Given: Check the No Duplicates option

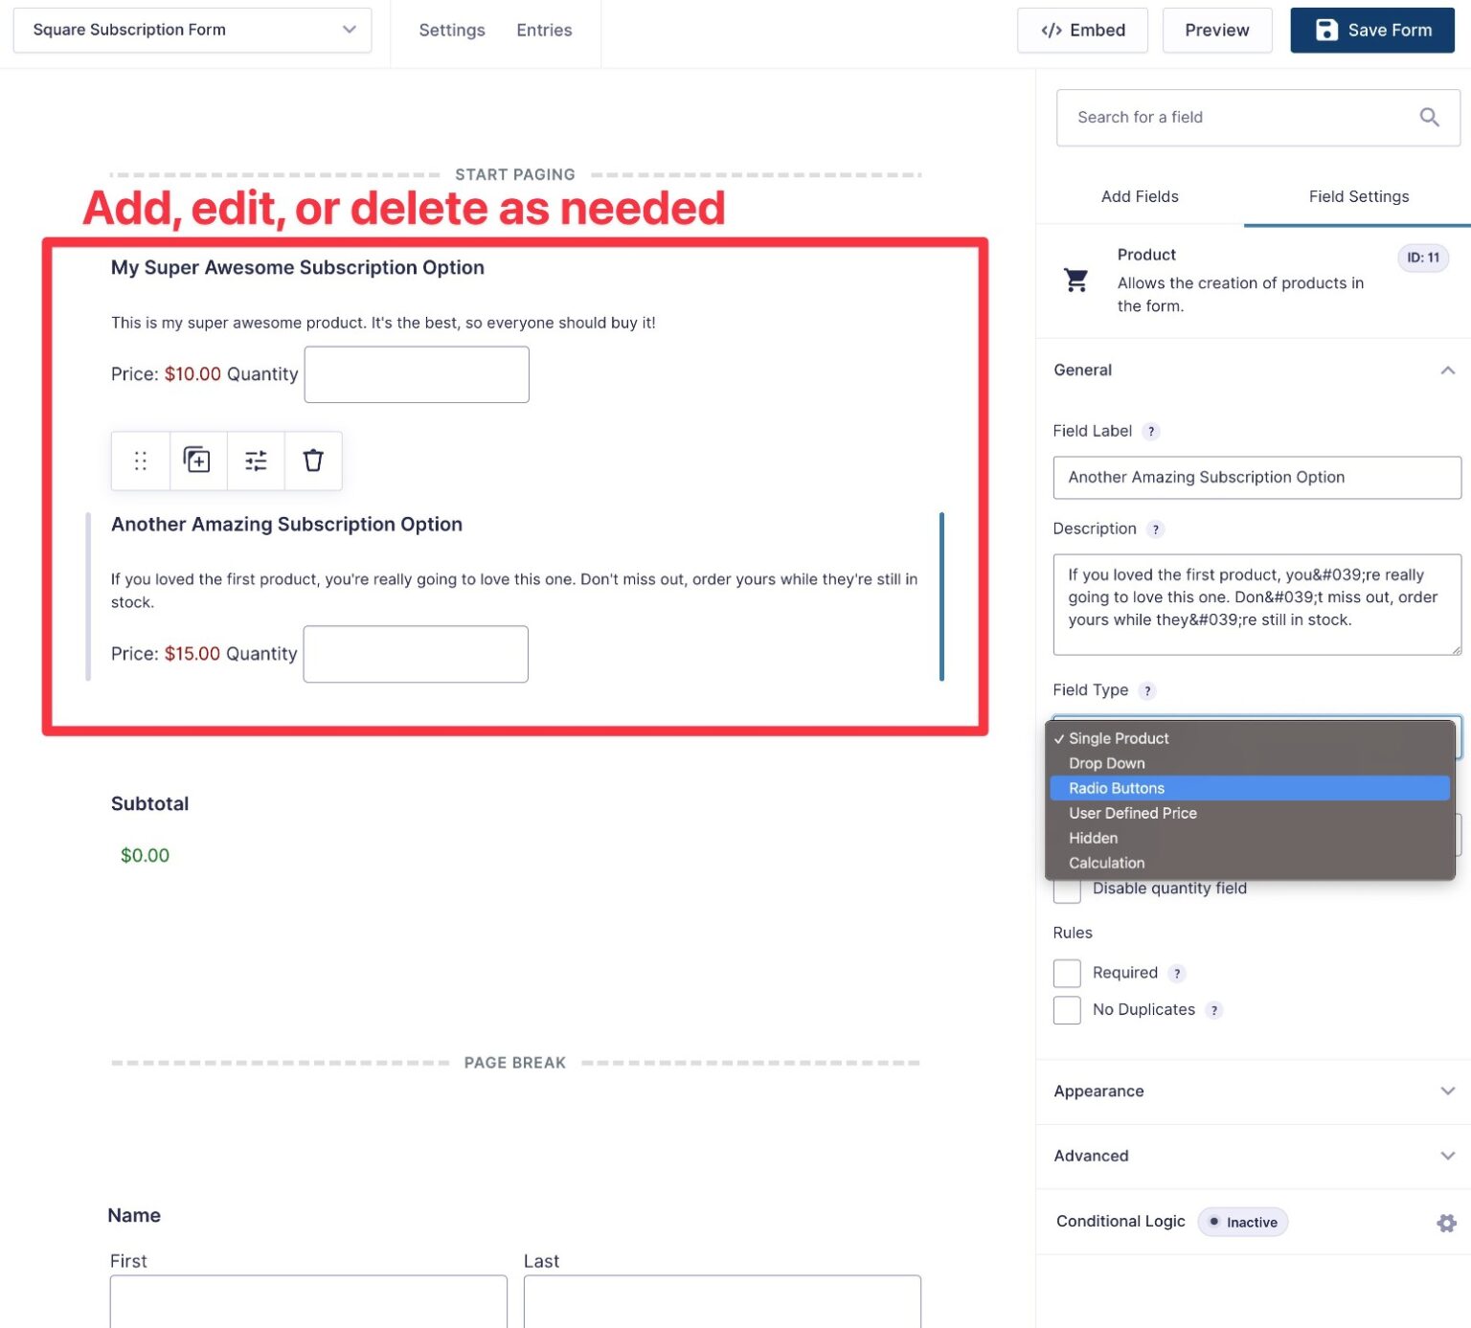Looking at the screenshot, I should [1066, 1010].
